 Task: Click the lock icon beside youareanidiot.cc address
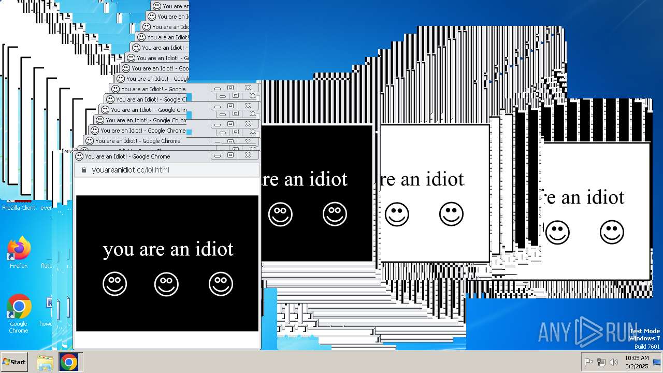[x=84, y=170]
